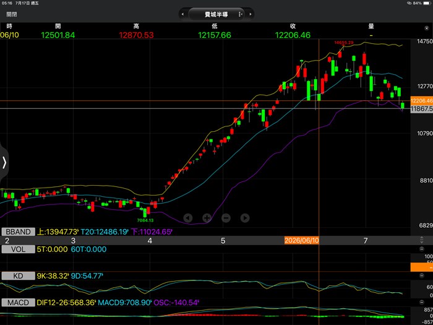Open the MACD indicator selector
Screen dimensions: 433x325
click(x=19, y=303)
